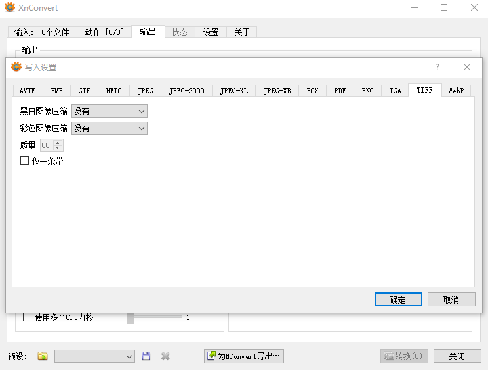Cancel with the 取消 button
This screenshot has height=370, width=488.
tap(451, 300)
